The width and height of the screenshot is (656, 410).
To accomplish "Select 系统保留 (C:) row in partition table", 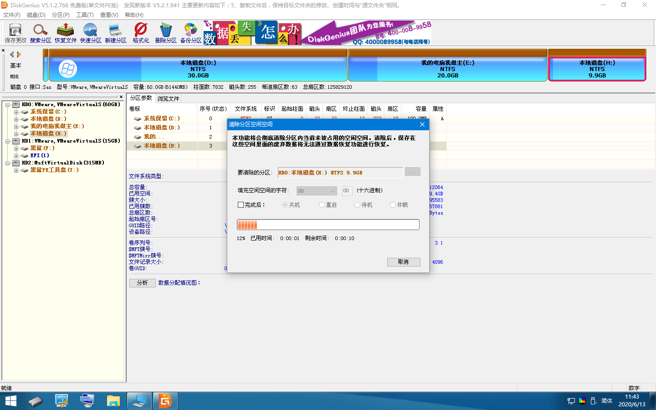I will (287, 118).
